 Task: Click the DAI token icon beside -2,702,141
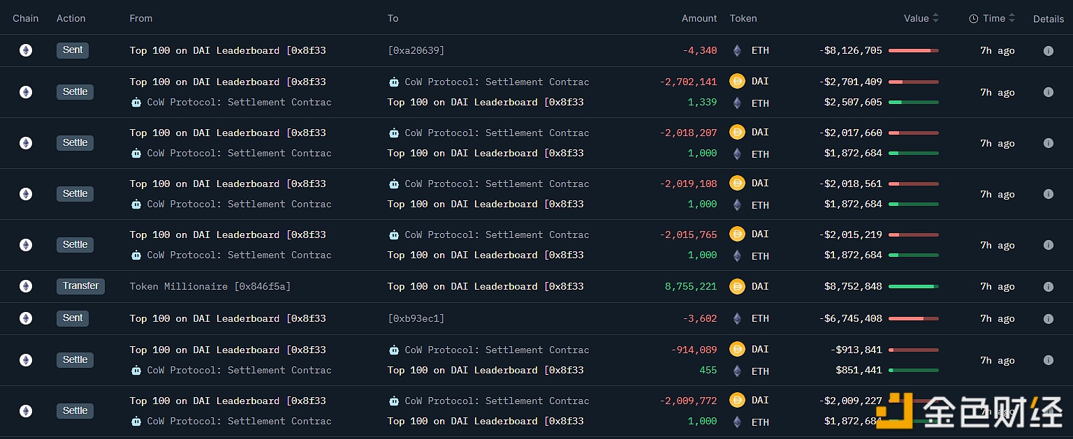[737, 82]
